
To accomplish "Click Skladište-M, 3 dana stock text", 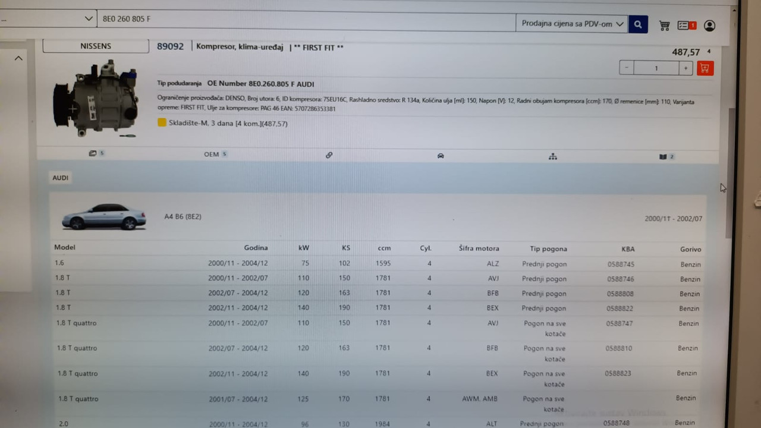I will [228, 124].
